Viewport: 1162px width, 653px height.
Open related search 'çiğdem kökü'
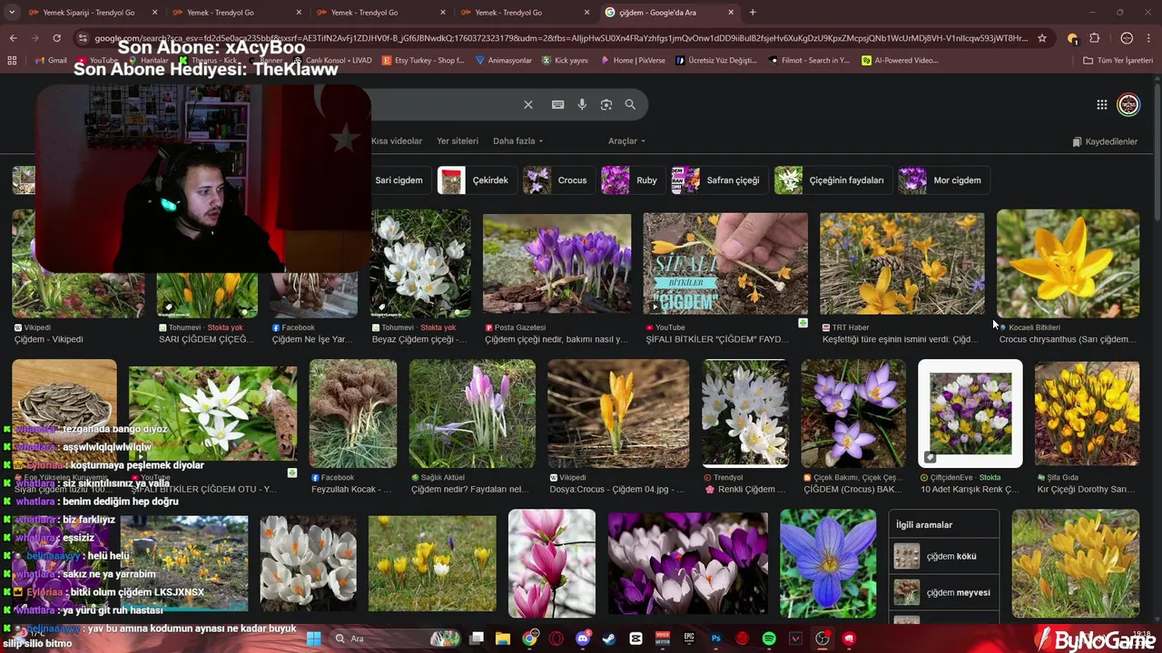coord(943,556)
